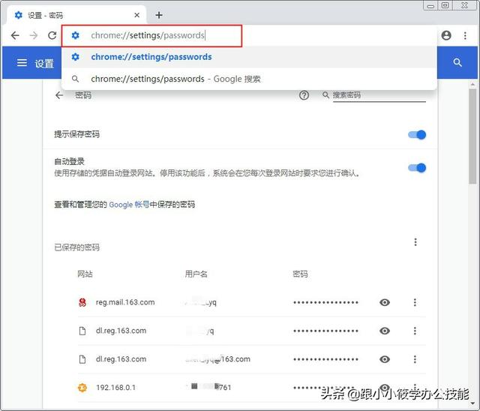Click the settings search magnifier icon
The height and width of the screenshot is (411, 480).
pyautogui.click(x=457, y=63)
